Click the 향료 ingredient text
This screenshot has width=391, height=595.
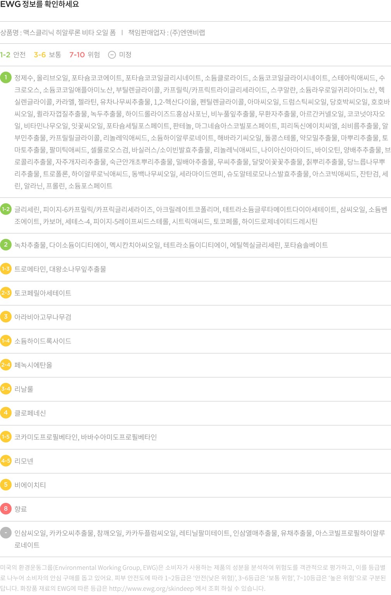pos(21,509)
